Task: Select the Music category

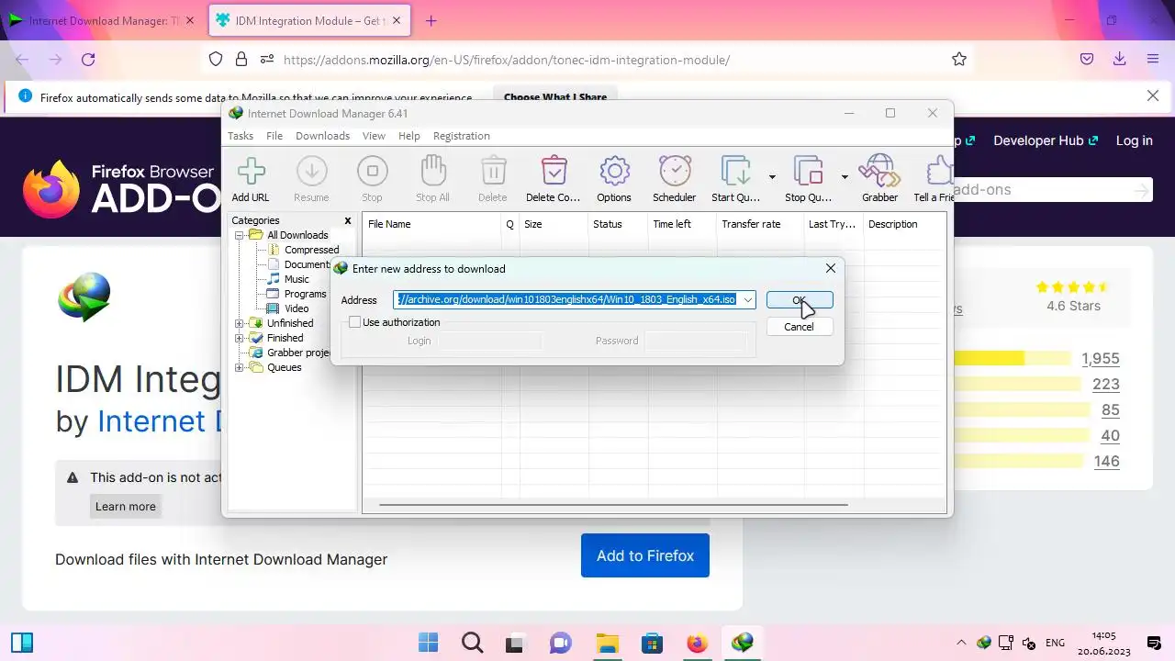Action: coord(297,279)
